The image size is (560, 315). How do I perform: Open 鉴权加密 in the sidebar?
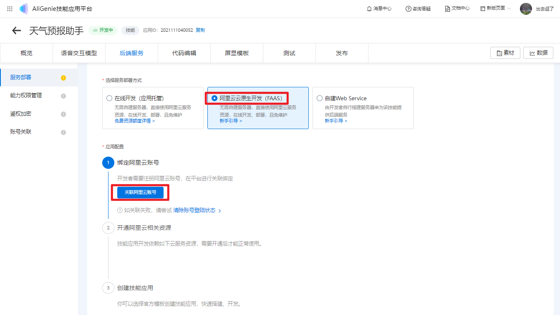pyautogui.click(x=39, y=114)
